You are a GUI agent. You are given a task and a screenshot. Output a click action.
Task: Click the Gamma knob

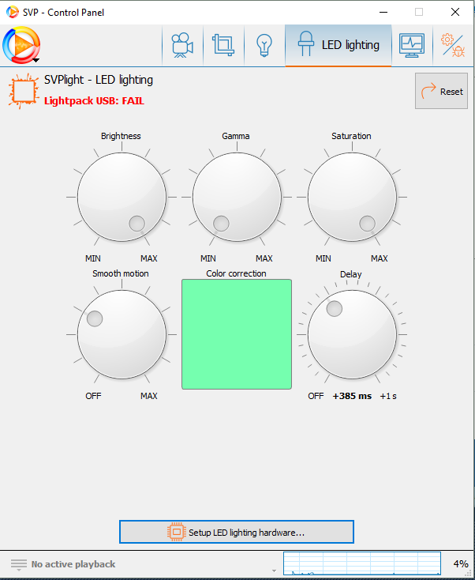236,197
